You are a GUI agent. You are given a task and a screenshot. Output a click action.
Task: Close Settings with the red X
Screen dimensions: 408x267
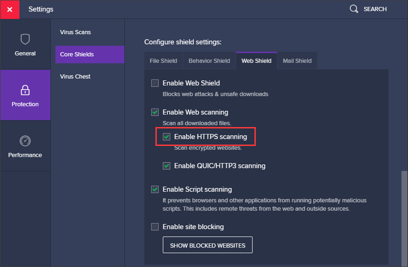point(10,9)
